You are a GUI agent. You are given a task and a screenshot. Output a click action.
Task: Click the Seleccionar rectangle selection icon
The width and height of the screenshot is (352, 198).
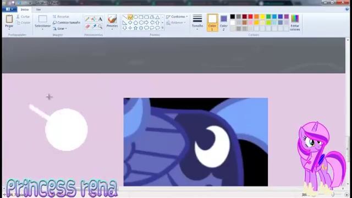[x=43, y=19]
